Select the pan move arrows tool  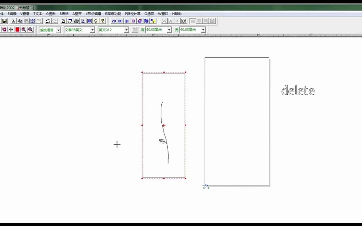pos(11,30)
